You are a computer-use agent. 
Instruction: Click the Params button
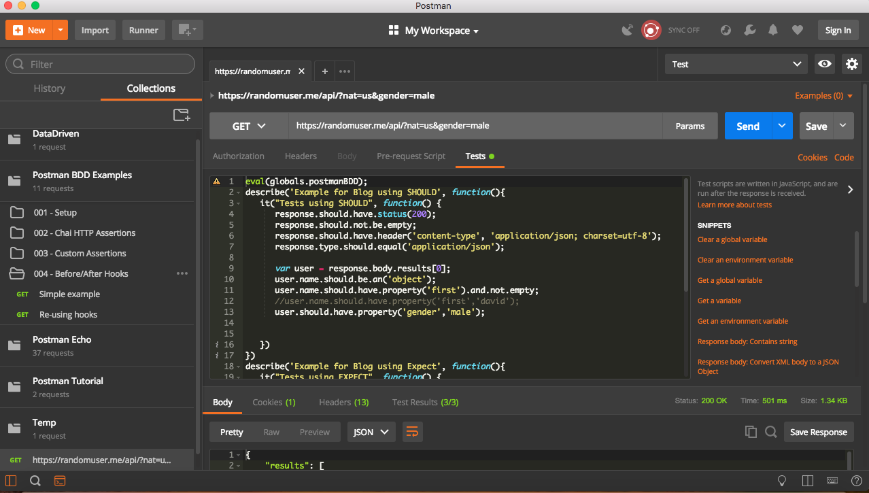[x=690, y=126]
